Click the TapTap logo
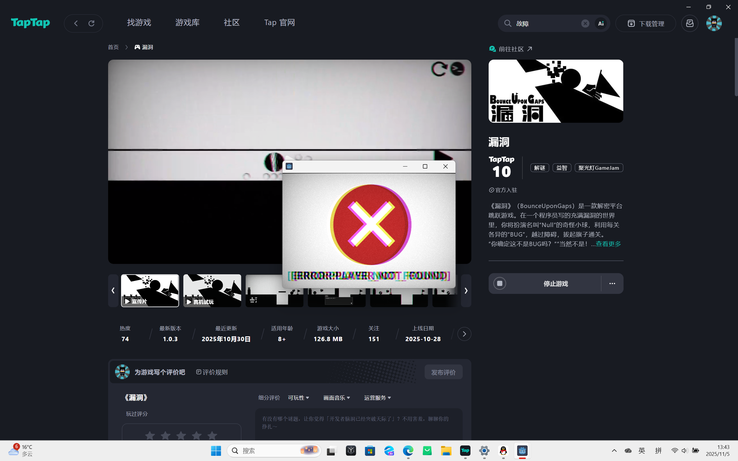The height and width of the screenshot is (461, 738). tap(30, 23)
